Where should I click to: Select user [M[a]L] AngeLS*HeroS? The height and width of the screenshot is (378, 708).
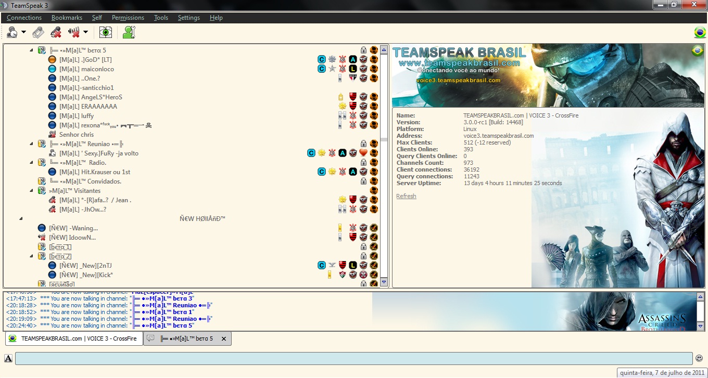tap(91, 97)
